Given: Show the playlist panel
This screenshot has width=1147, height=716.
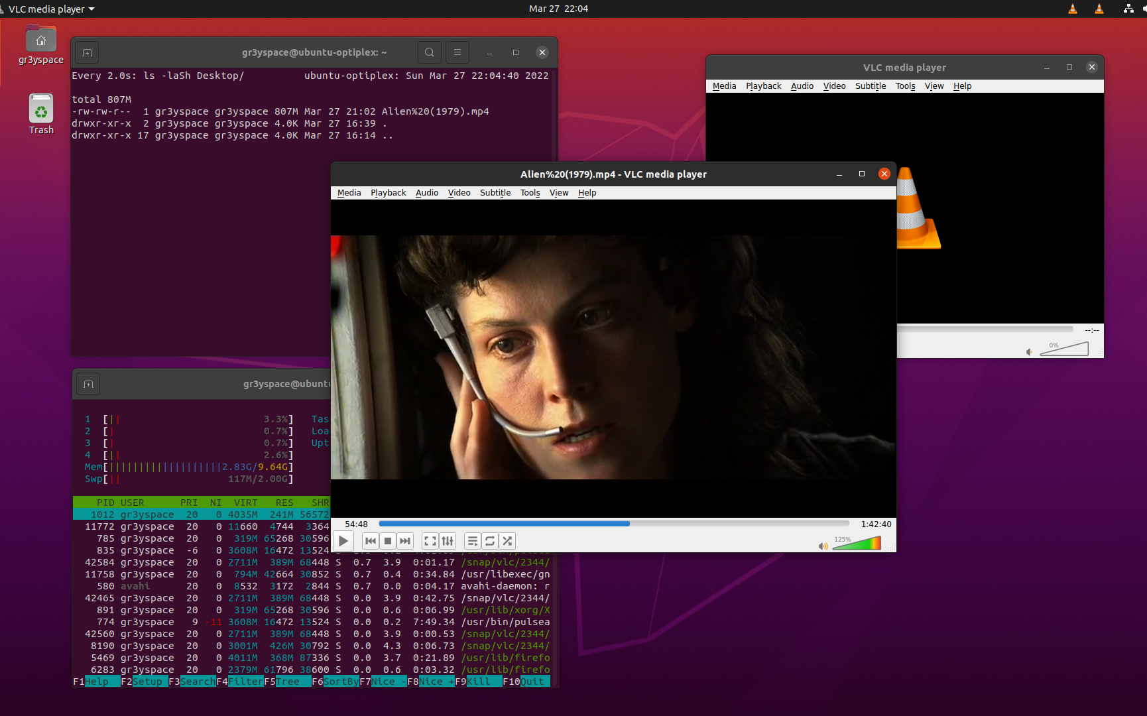Looking at the screenshot, I should 472,541.
